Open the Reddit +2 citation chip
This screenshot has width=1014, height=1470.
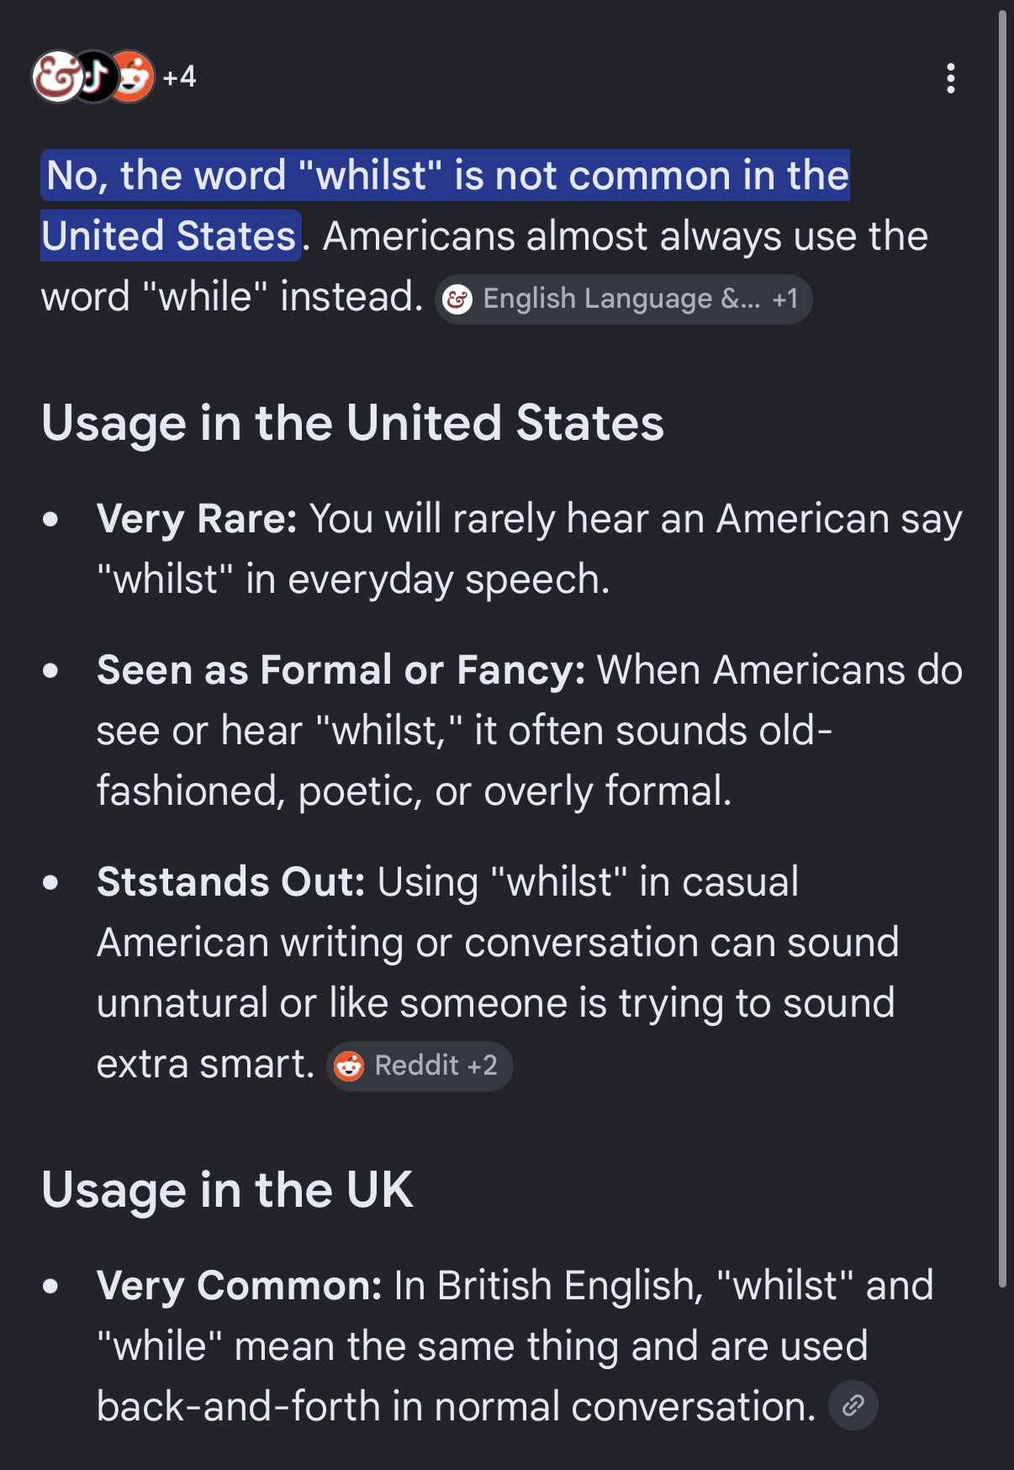[x=420, y=1065]
